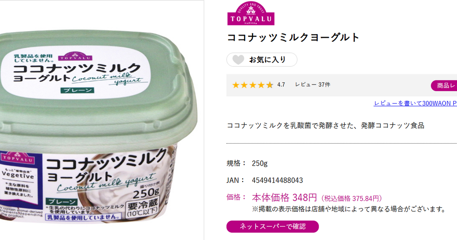Click the JAN code 4549414488043
The height and width of the screenshot is (240, 457).
pyautogui.click(x=278, y=180)
